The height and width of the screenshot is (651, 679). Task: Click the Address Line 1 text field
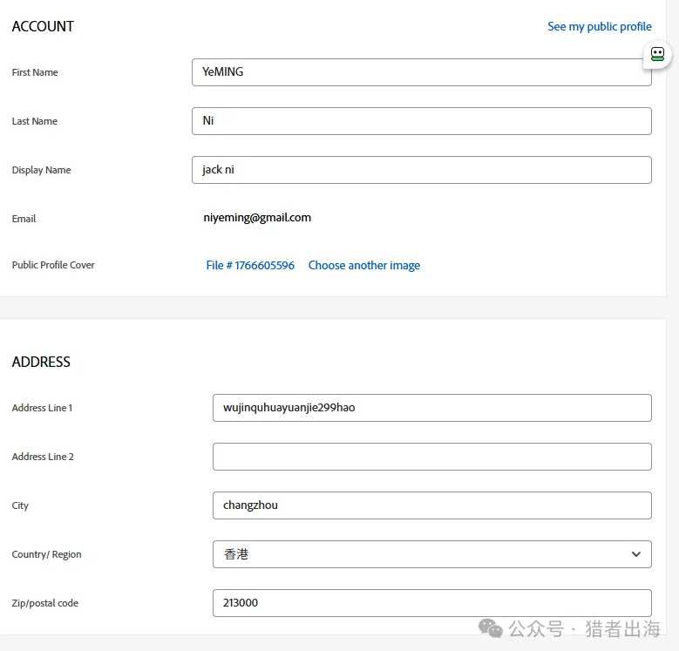click(x=431, y=408)
